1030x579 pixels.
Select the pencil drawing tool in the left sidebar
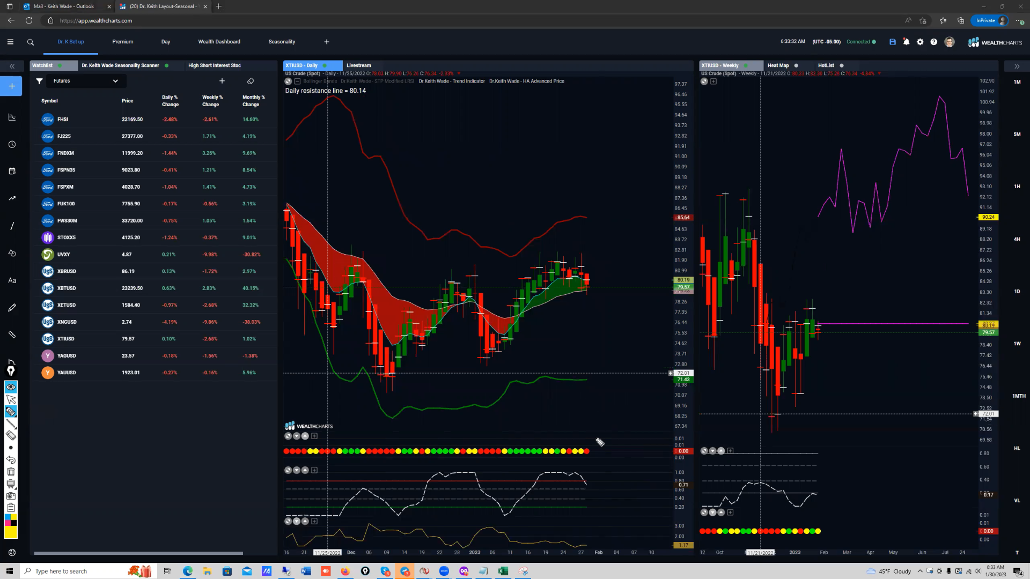tap(12, 308)
